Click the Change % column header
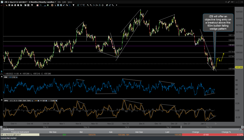 (x=226, y=132)
